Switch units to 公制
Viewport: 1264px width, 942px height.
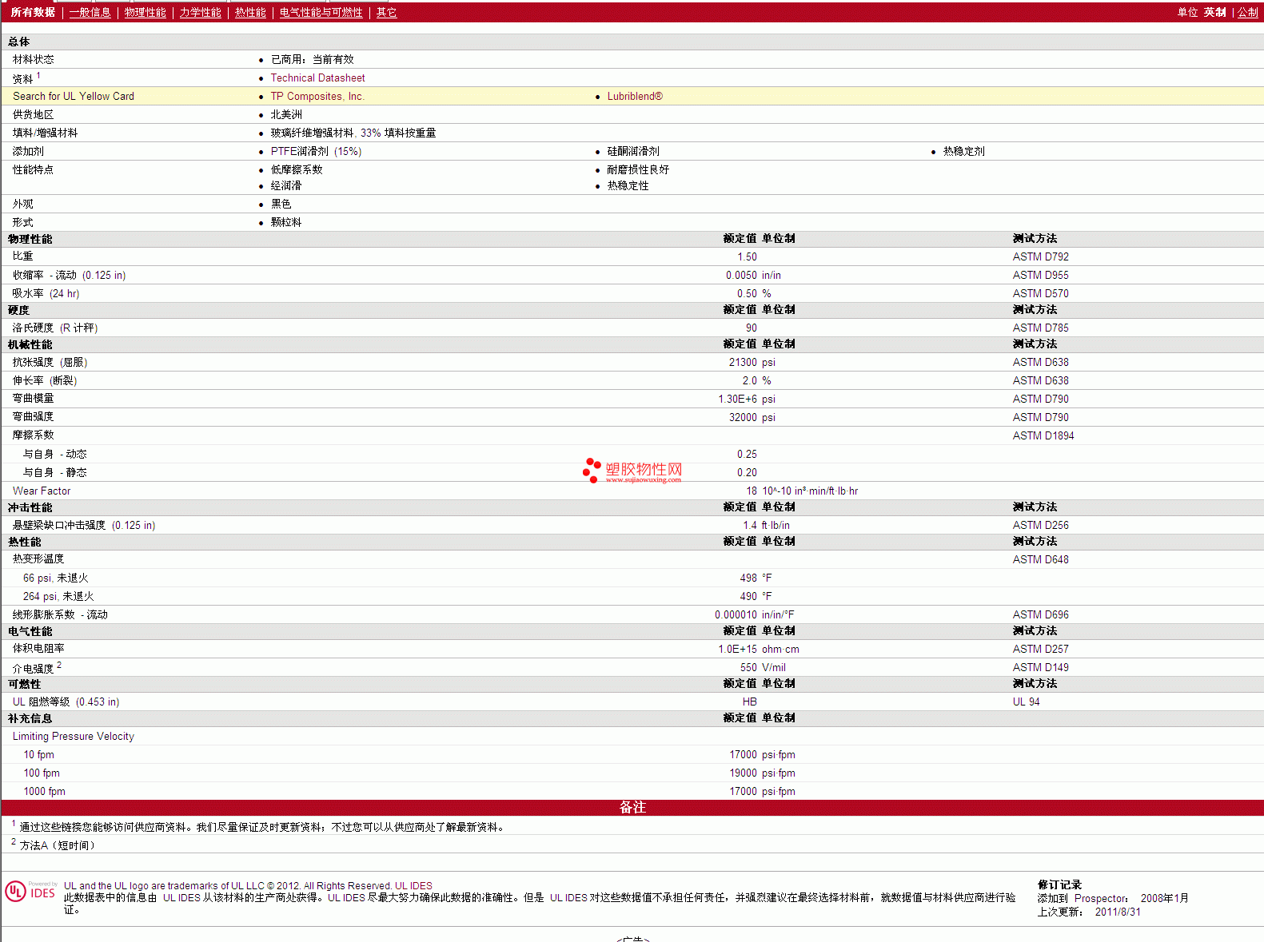(x=1247, y=13)
